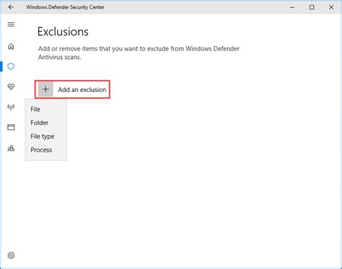Select Virus & threat protection shield icon

click(11, 66)
